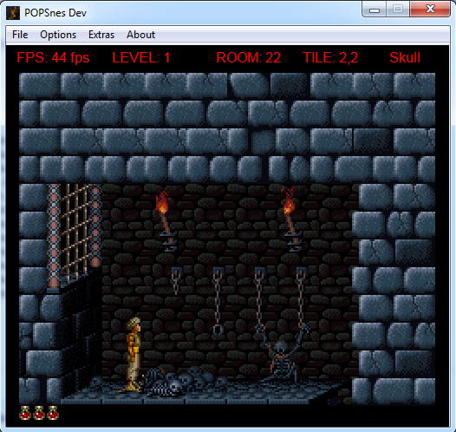Click the third red health potion icon
The height and width of the screenshot is (432, 456).
[53, 413]
